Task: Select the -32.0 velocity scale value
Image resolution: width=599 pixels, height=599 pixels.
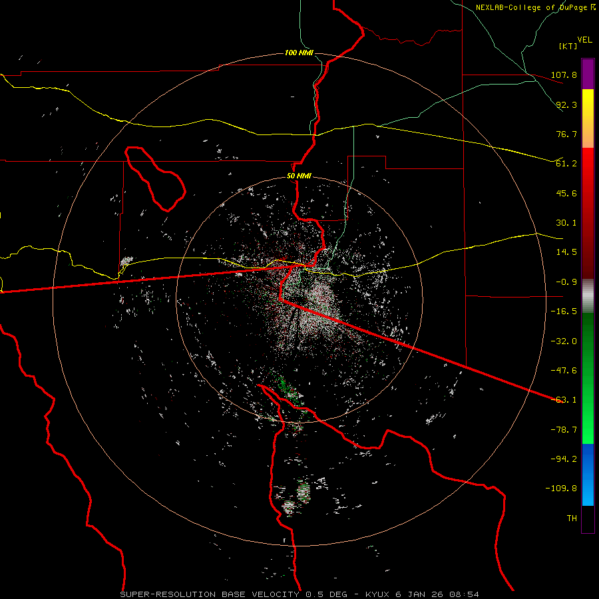Action: (564, 341)
